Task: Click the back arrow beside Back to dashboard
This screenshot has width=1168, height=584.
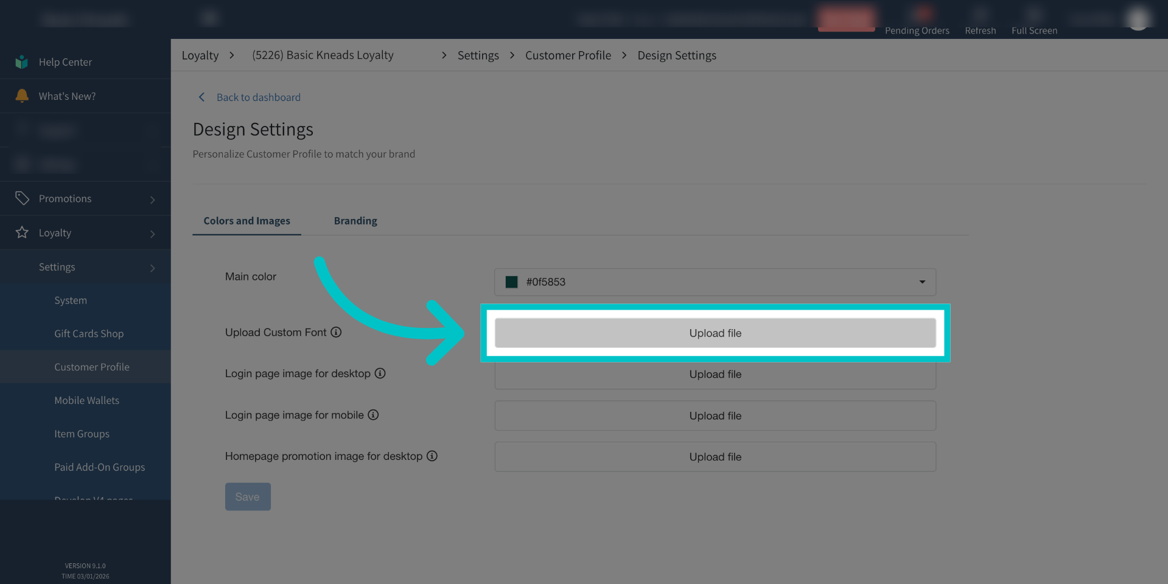Action: [x=202, y=97]
